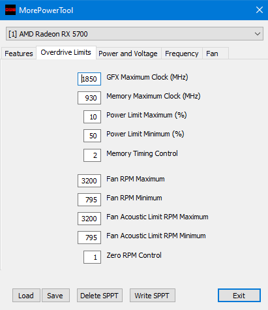This screenshot has height=310, width=268.
Task: Click the Write SPPT button
Action: click(153, 296)
